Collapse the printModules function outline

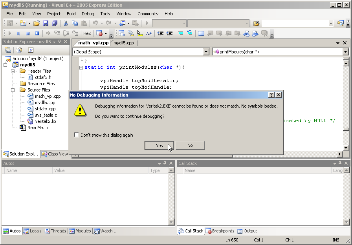tap(81, 67)
